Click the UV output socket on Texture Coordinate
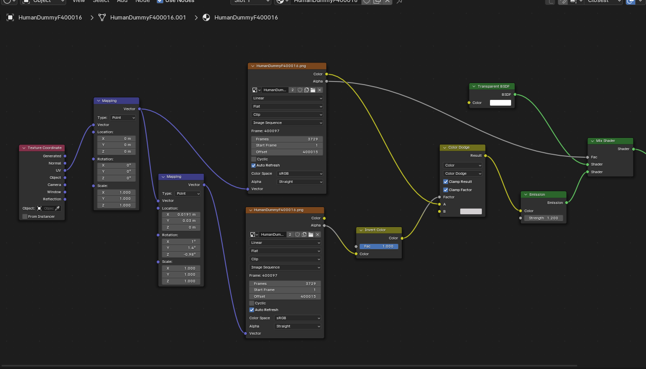646x369 pixels. tap(65, 170)
